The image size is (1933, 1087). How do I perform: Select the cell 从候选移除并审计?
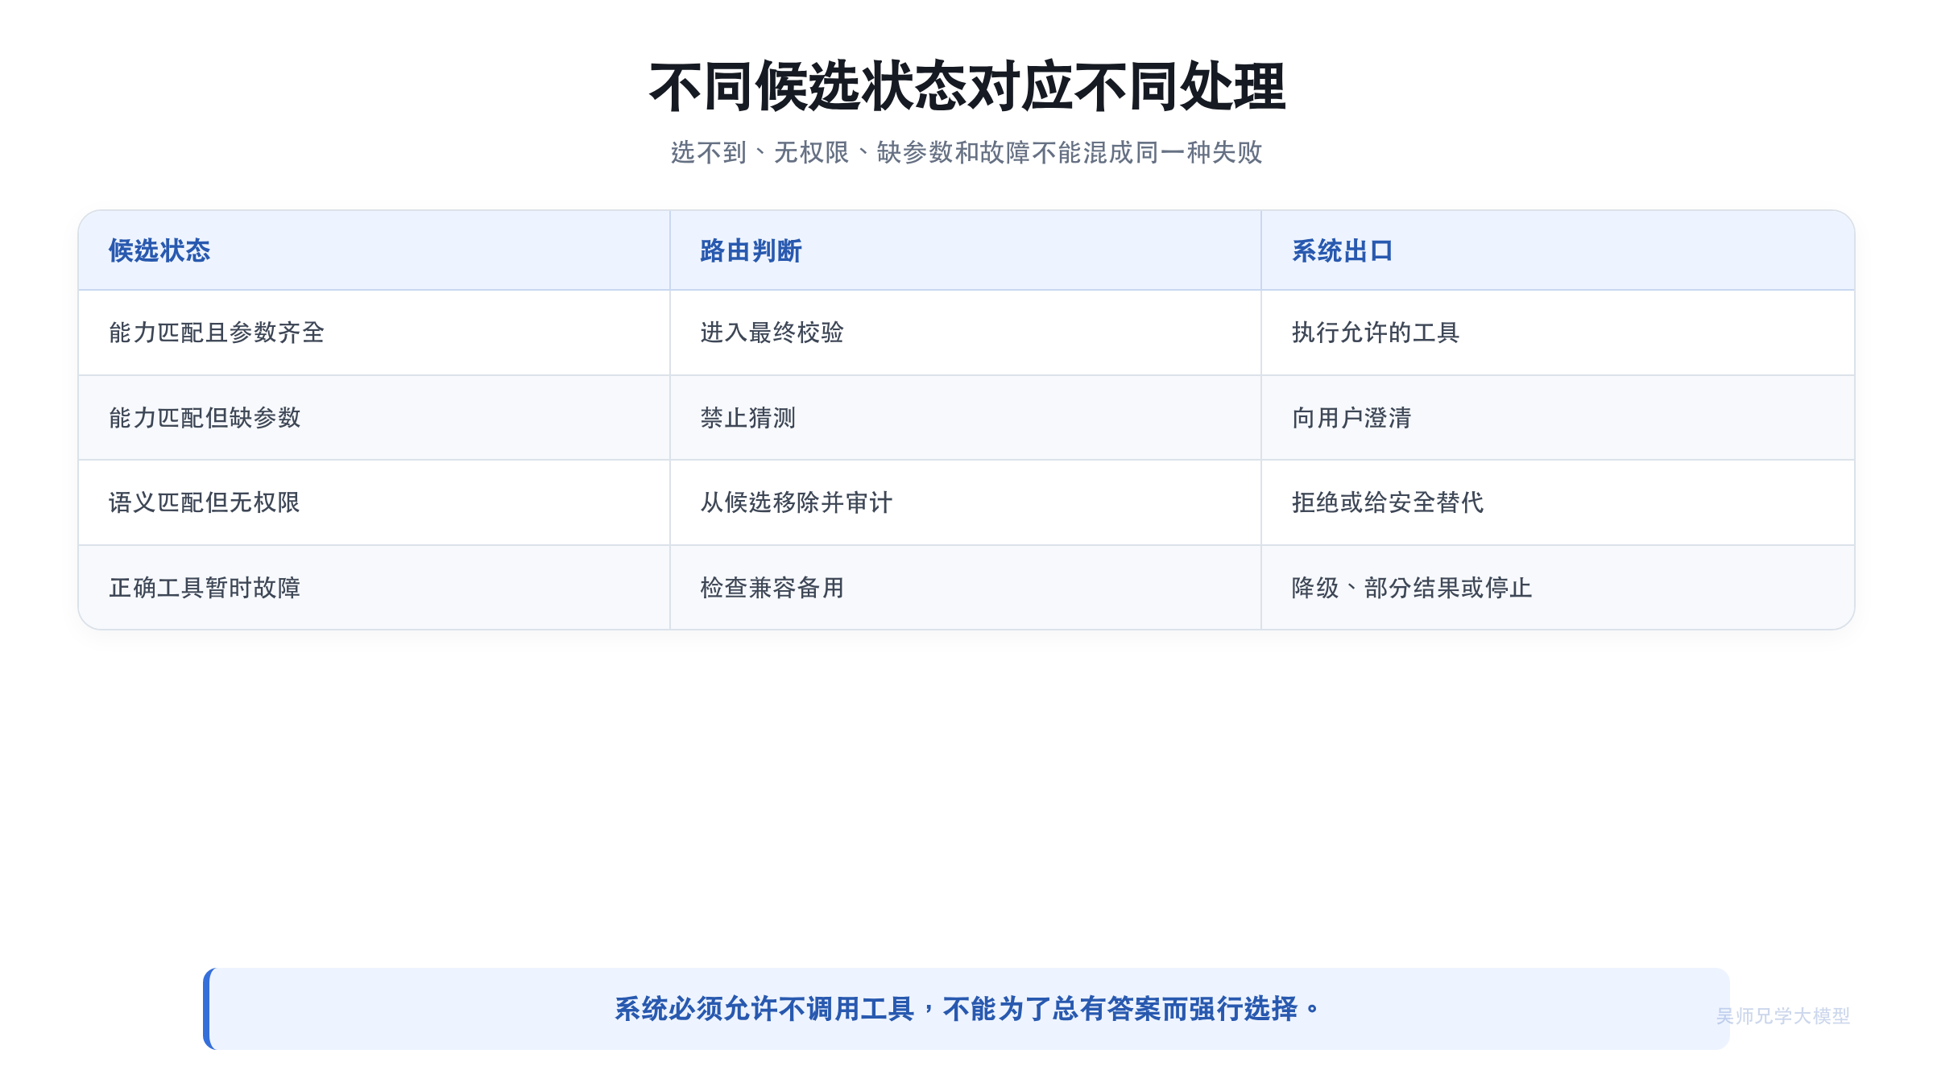tap(966, 502)
